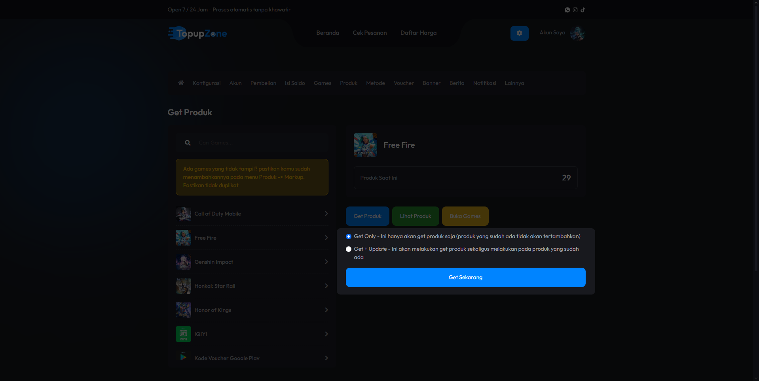The width and height of the screenshot is (759, 381).
Task: Open the Instagram social icon
Action: pos(575,10)
